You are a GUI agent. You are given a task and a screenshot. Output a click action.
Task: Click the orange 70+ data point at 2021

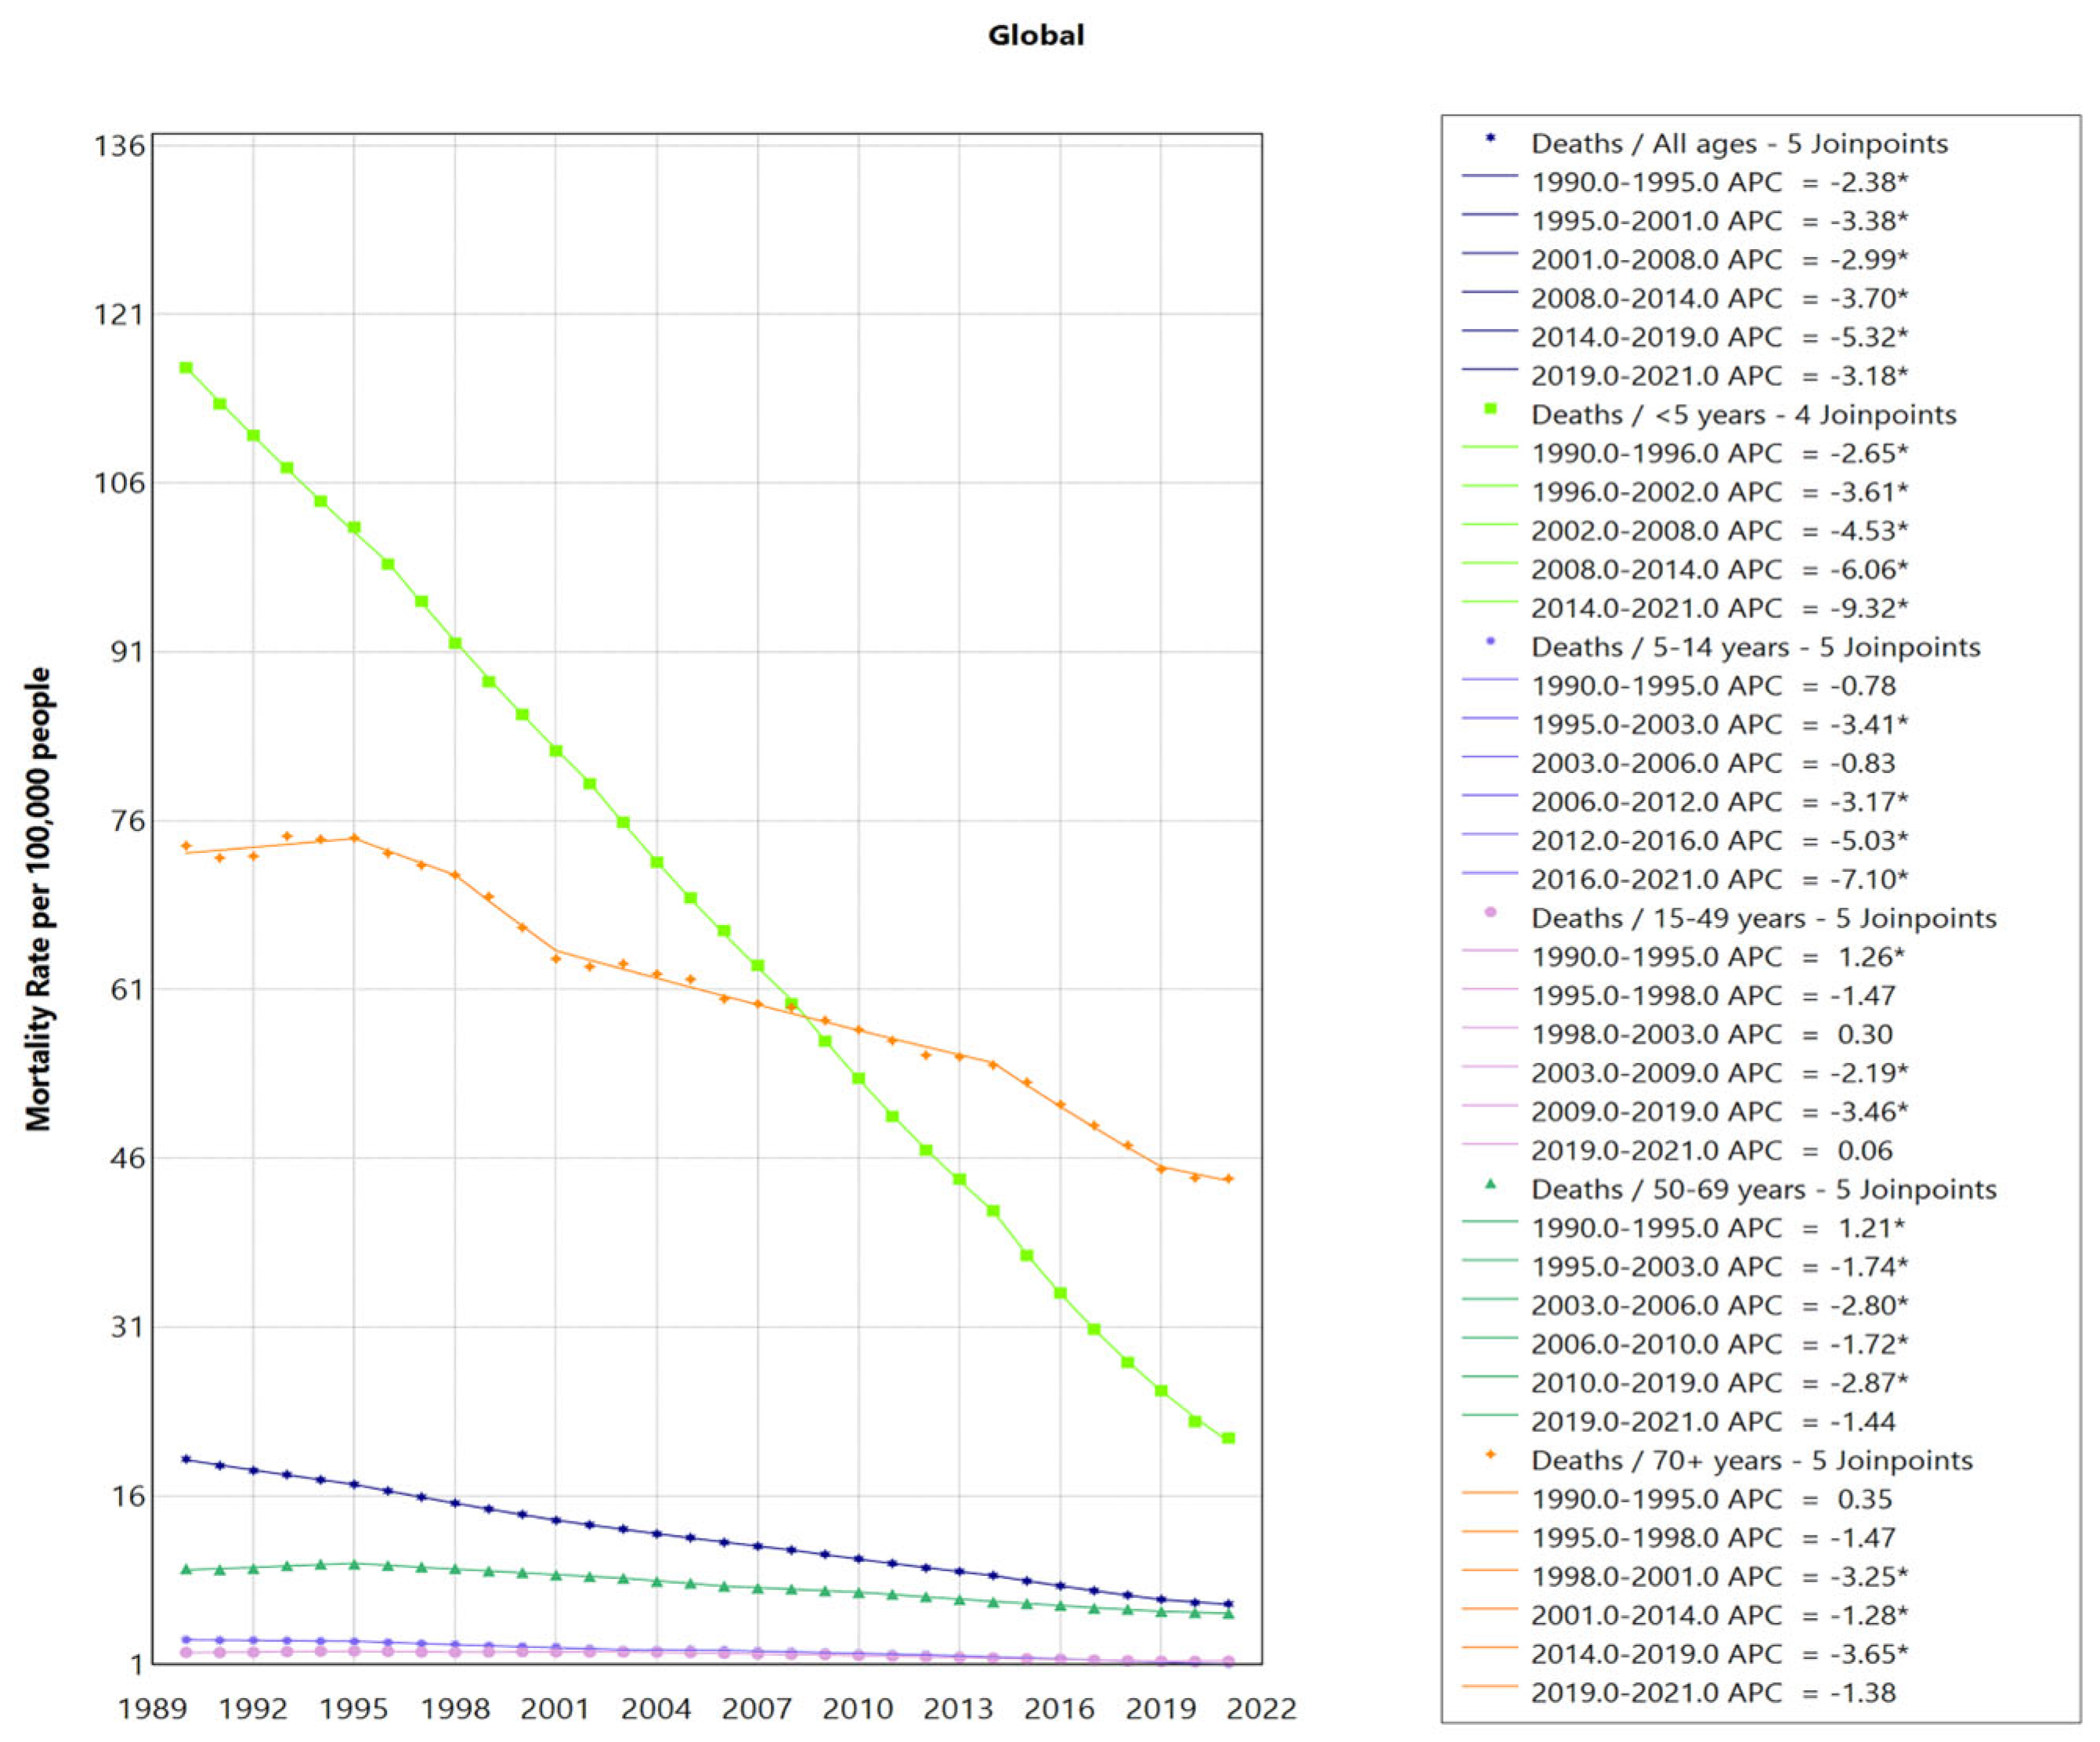pyautogui.click(x=1229, y=1179)
